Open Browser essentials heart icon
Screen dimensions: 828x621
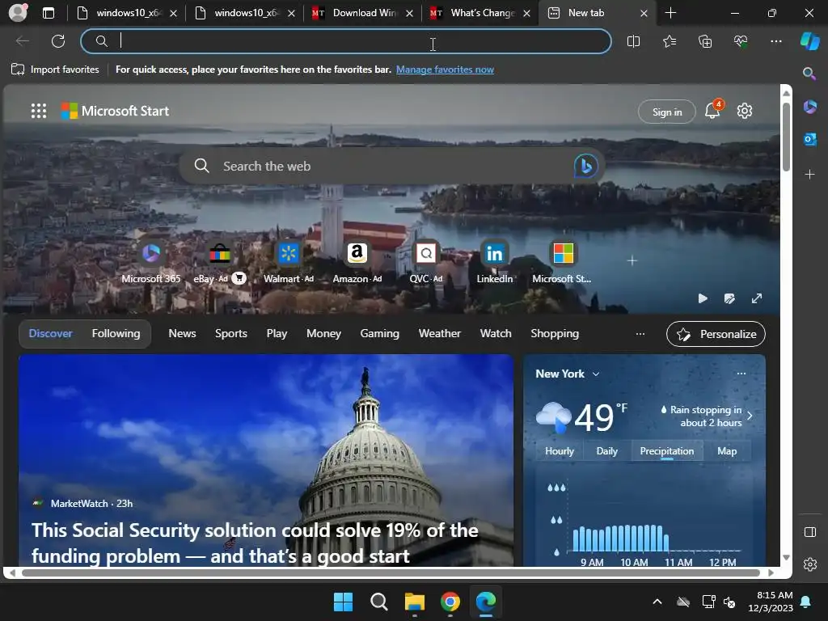(x=741, y=41)
